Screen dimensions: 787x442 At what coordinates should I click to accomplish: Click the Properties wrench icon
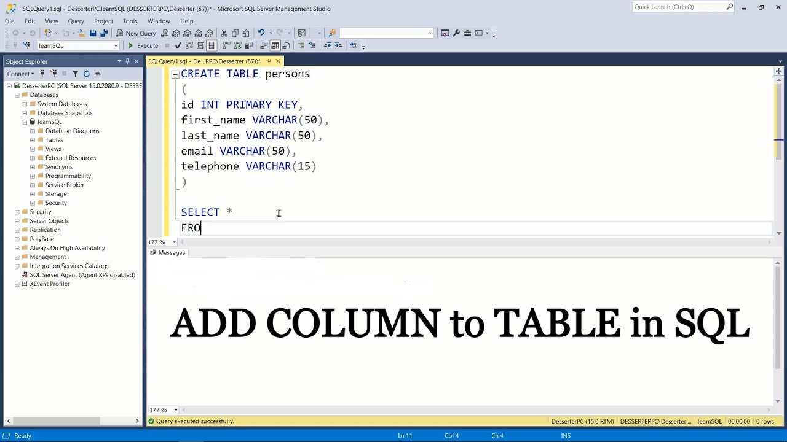(x=456, y=33)
